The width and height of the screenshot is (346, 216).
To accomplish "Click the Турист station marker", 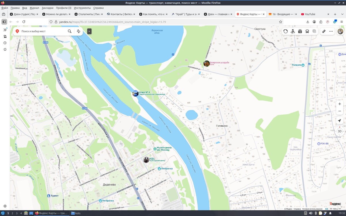I will tap(49, 196).
